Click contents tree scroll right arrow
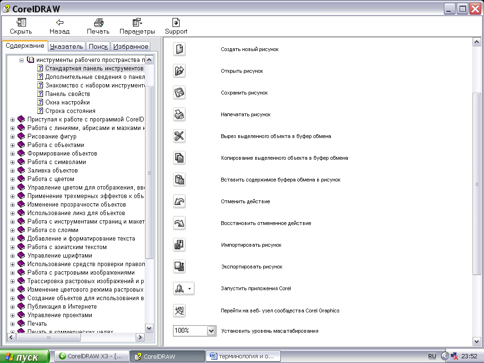Image resolution: width=484 pixels, height=363 pixels. (140, 337)
